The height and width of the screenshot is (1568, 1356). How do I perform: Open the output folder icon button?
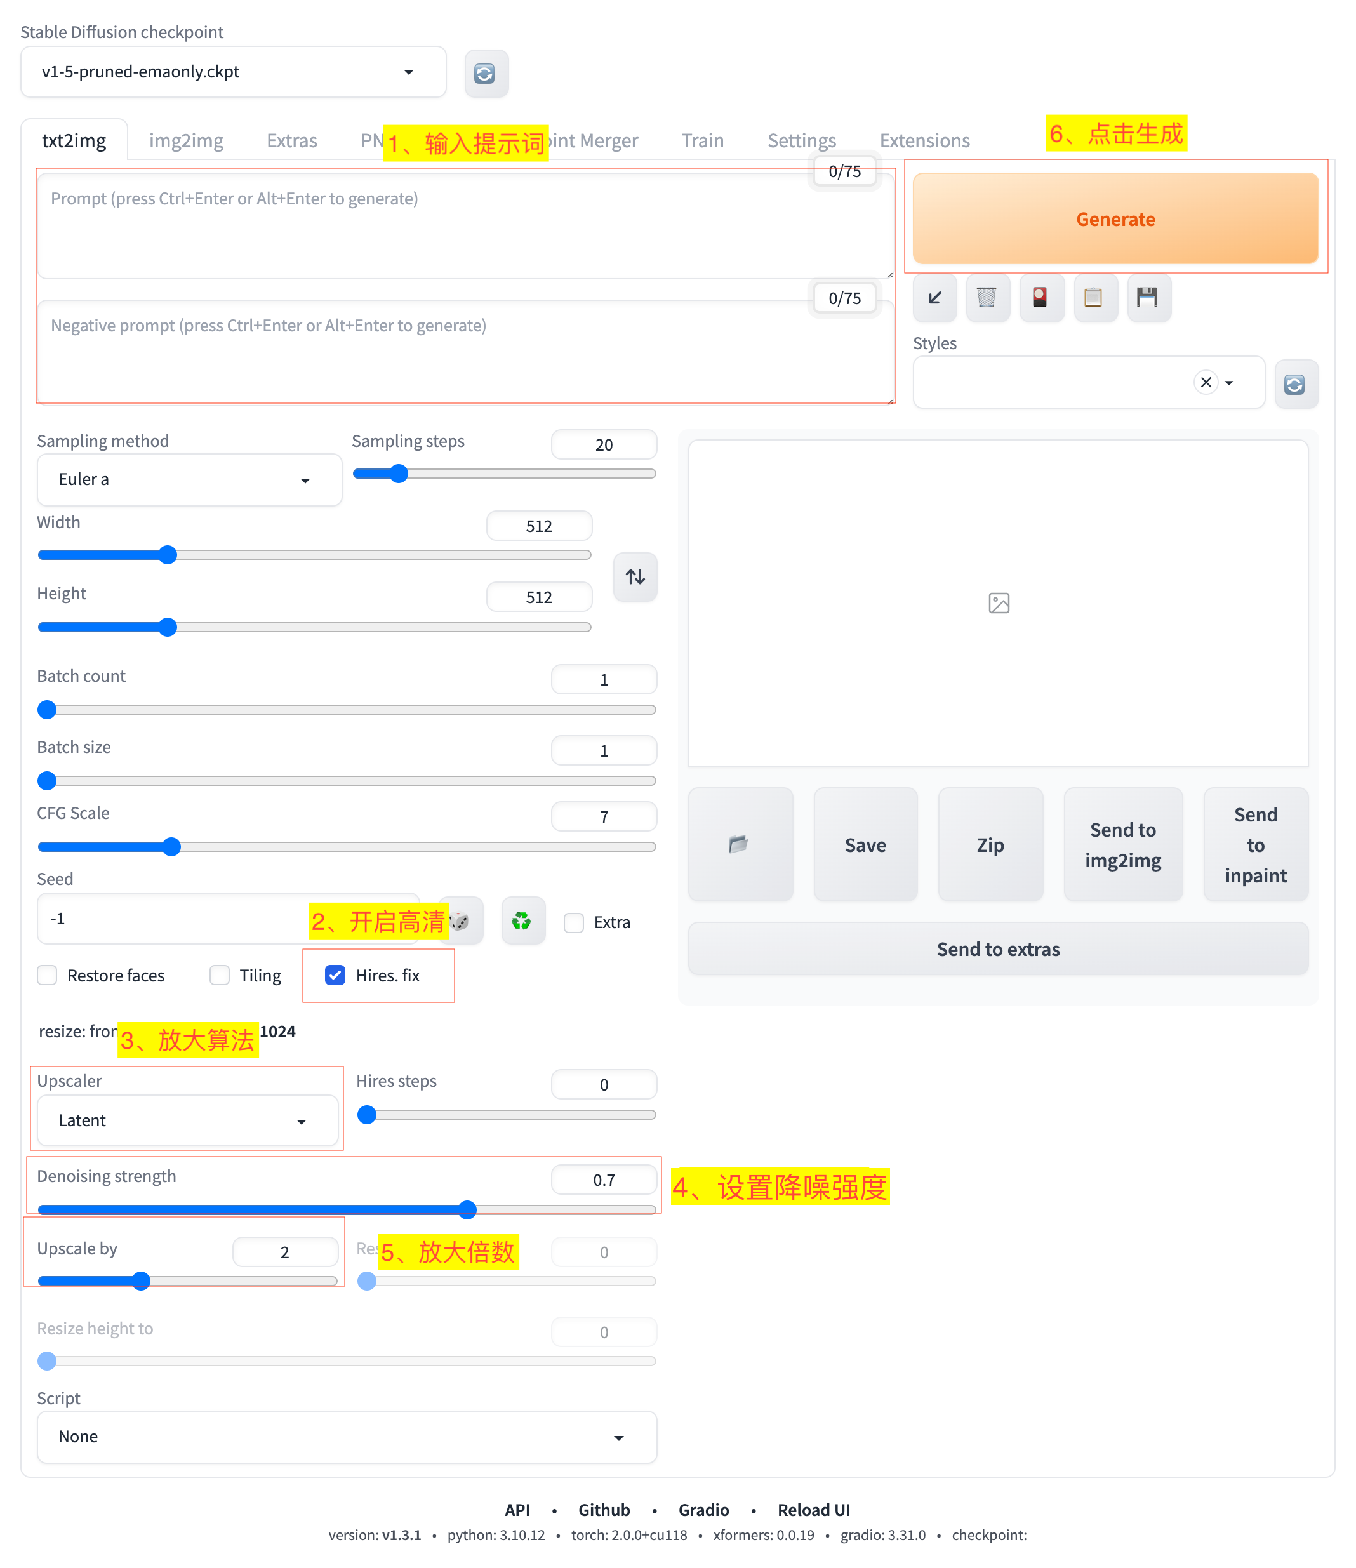(740, 844)
